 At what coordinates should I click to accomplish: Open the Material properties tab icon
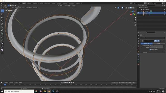tap(138, 64)
